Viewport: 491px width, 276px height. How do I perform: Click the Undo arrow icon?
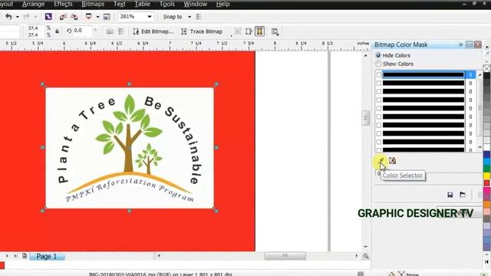[x=8, y=17]
